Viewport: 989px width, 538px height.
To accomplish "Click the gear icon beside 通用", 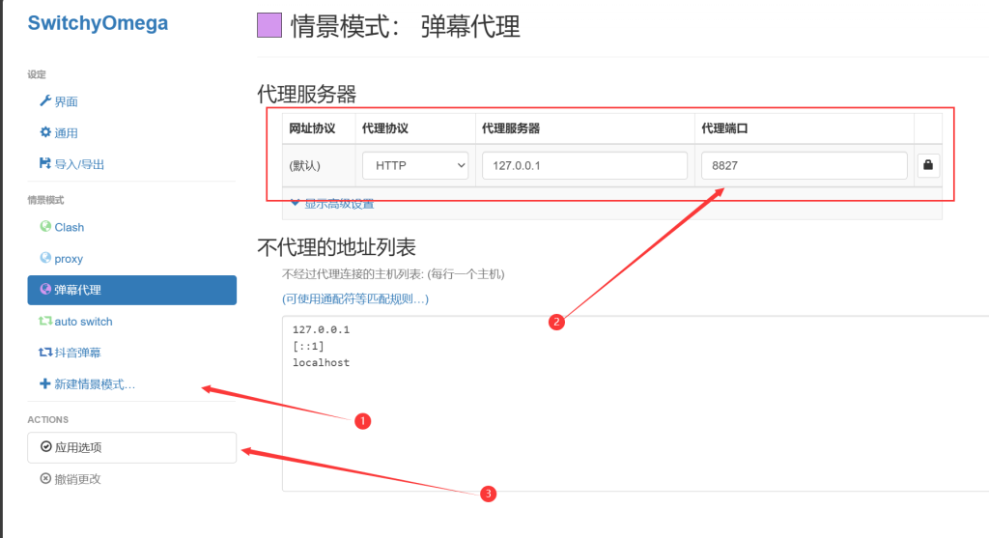I will point(45,131).
